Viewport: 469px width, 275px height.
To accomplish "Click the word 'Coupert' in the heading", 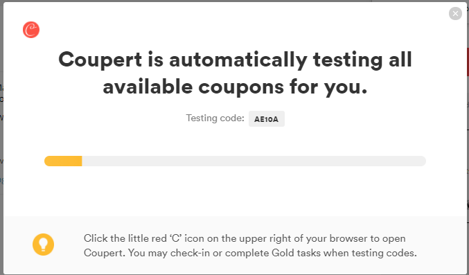I will click(x=100, y=60).
